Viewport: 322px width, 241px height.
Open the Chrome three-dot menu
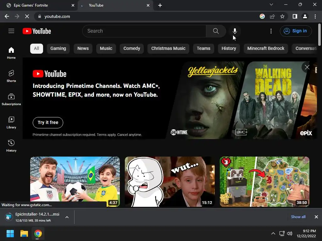coord(315,16)
